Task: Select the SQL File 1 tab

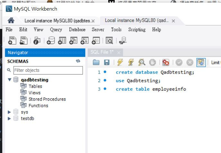Action: pyautogui.click(x=102, y=52)
